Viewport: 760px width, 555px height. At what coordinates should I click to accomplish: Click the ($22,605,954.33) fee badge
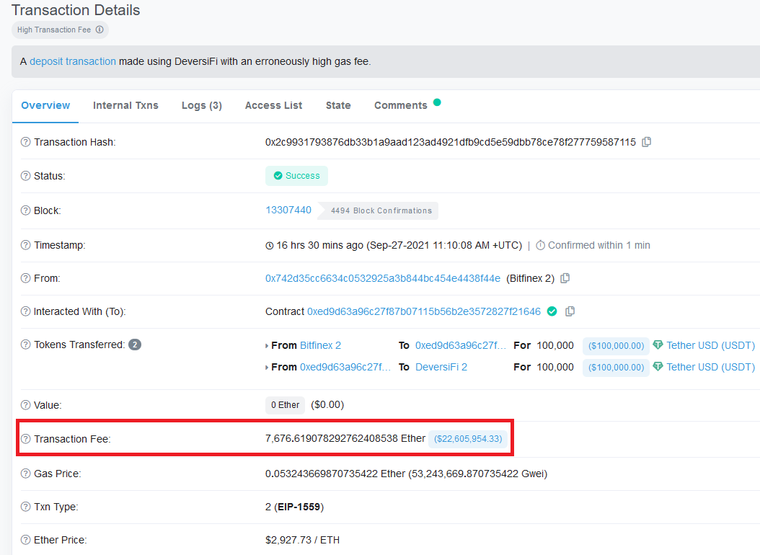(x=468, y=439)
